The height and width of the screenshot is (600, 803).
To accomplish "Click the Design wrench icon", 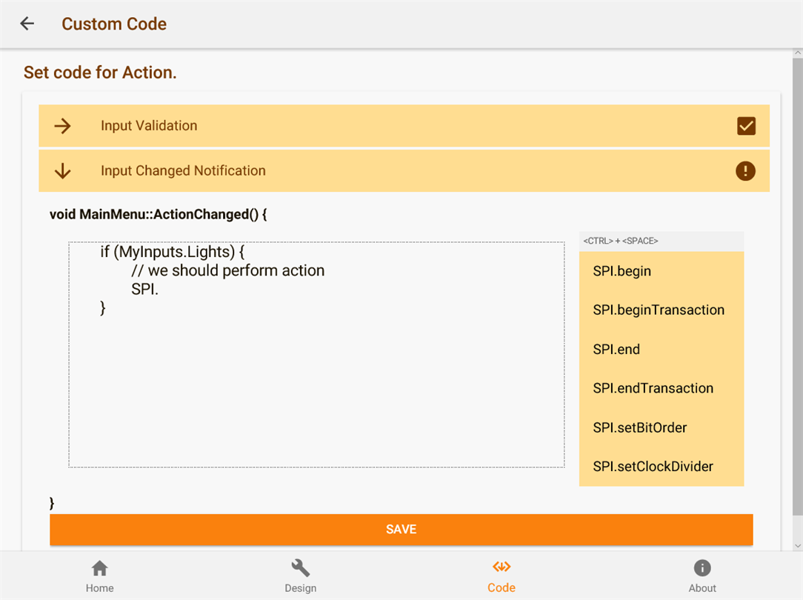I will pos(300,568).
